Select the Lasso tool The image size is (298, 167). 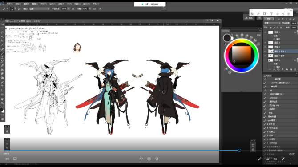(2, 32)
